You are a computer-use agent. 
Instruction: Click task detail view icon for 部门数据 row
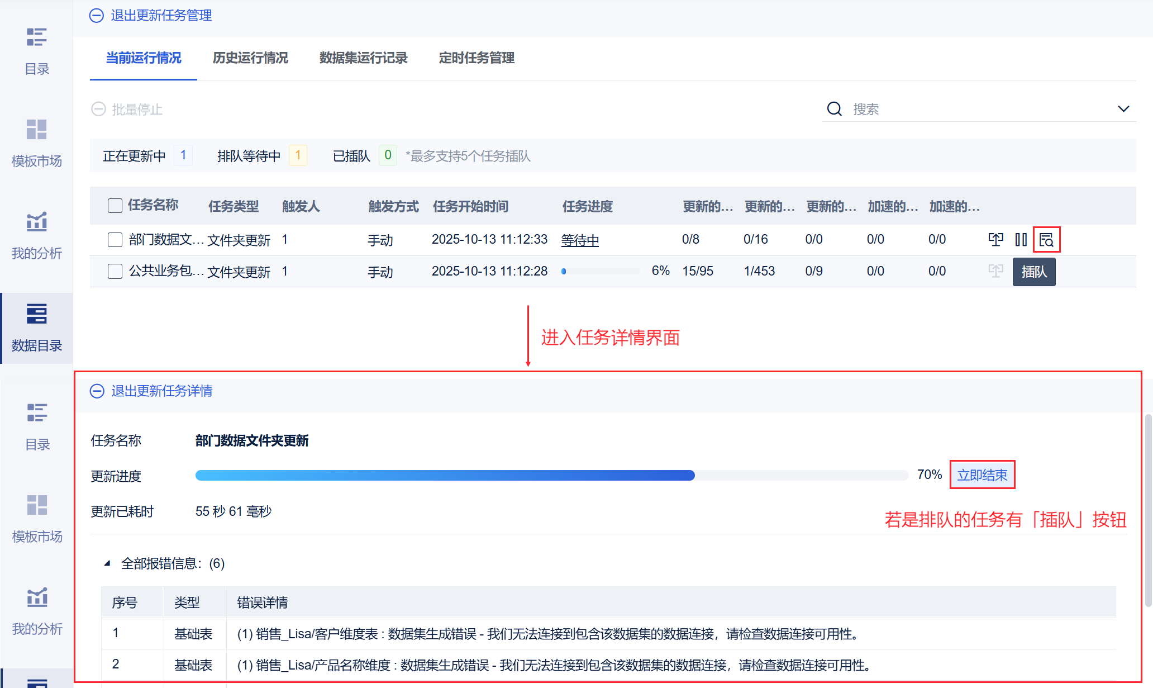pyautogui.click(x=1046, y=240)
